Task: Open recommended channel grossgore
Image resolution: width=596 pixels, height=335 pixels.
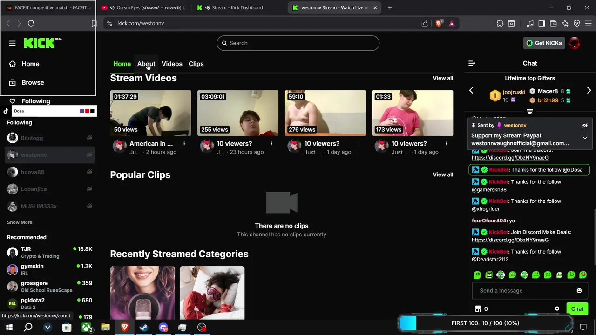Action: (49, 287)
